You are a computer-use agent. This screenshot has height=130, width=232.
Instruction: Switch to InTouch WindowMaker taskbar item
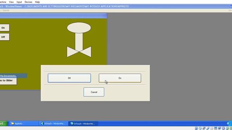pos(54,123)
